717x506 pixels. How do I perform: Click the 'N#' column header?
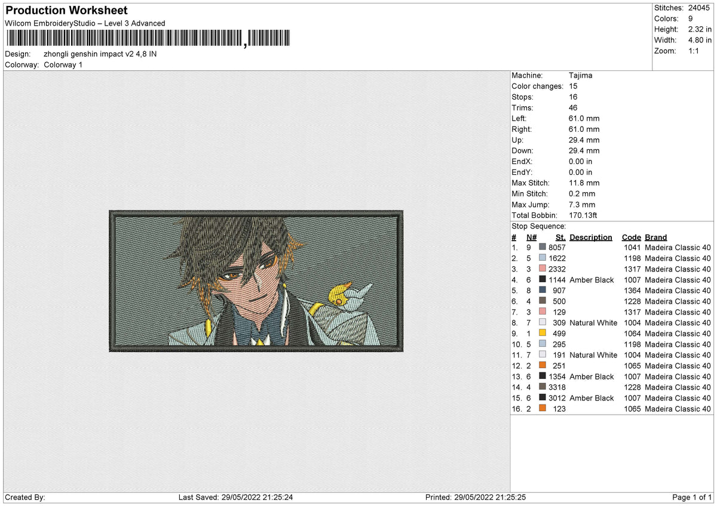(x=531, y=237)
